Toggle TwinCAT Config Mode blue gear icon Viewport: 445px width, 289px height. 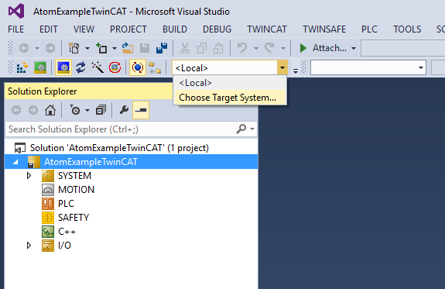pos(63,67)
